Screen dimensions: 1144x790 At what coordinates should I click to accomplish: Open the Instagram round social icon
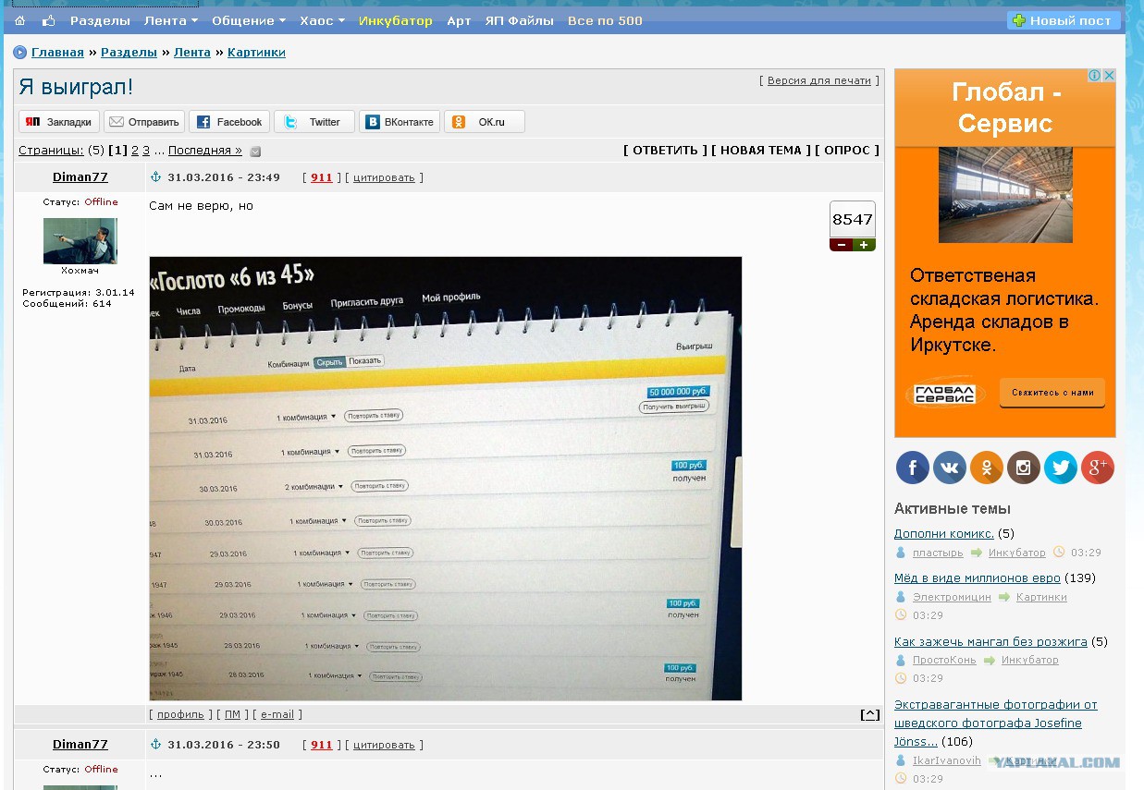click(1023, 468)
